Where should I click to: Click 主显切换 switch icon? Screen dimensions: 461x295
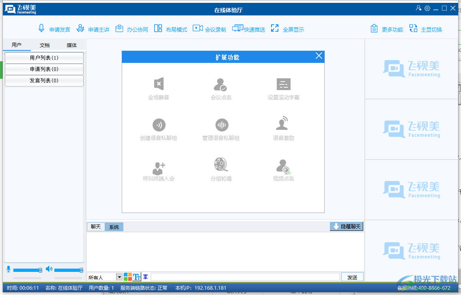tap(413, 28)
